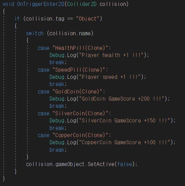This screenshot has height=186, width=185.
Task: Click the "if" keyword
Action: 17,19
